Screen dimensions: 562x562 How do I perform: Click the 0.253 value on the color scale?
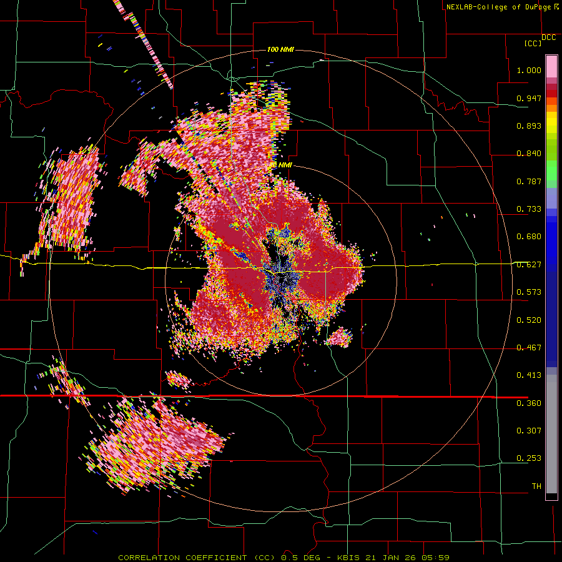(x=529, y=458)
